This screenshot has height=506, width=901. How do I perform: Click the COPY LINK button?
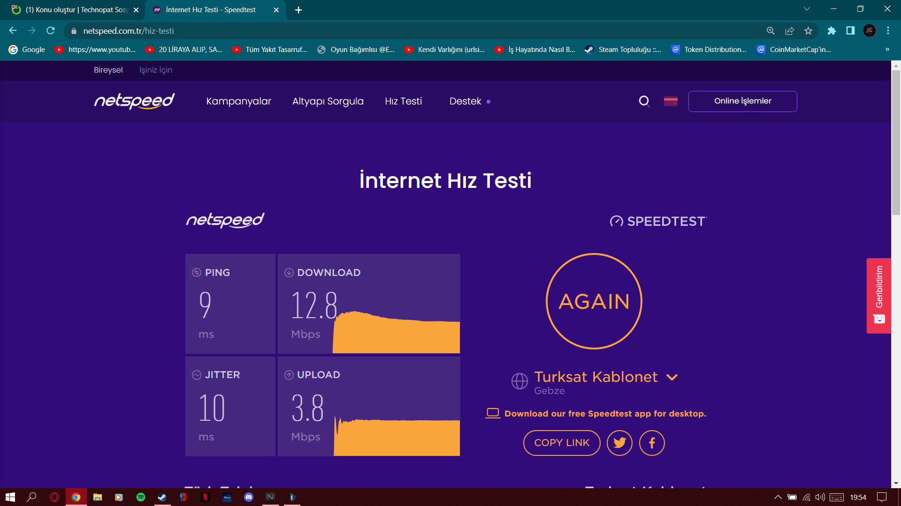562,443
